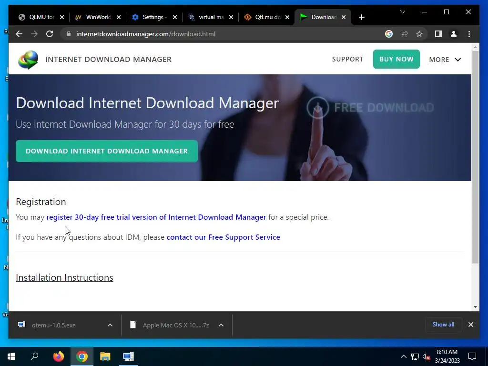
Task: Open the Chrome profile menu
Action: pos(454,34)
